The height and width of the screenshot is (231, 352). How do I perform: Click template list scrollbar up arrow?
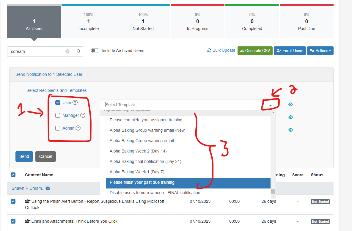pyautogui.click(x=273, y=113)
